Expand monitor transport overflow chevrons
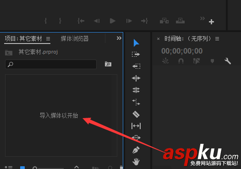This screenshot has height=169, width=241. tap(203, 18)
